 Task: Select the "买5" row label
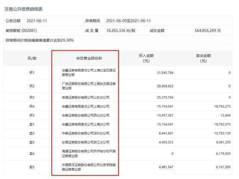(32, 115)
